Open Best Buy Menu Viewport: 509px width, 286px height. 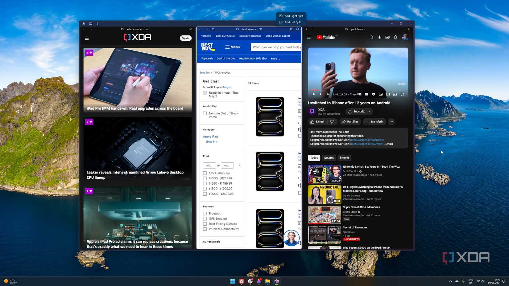[x=232, y=47]
